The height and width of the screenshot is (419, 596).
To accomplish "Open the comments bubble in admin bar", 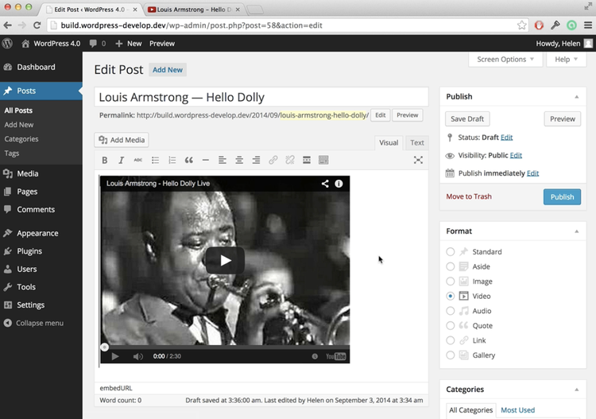I will click(x=97, y=44).
